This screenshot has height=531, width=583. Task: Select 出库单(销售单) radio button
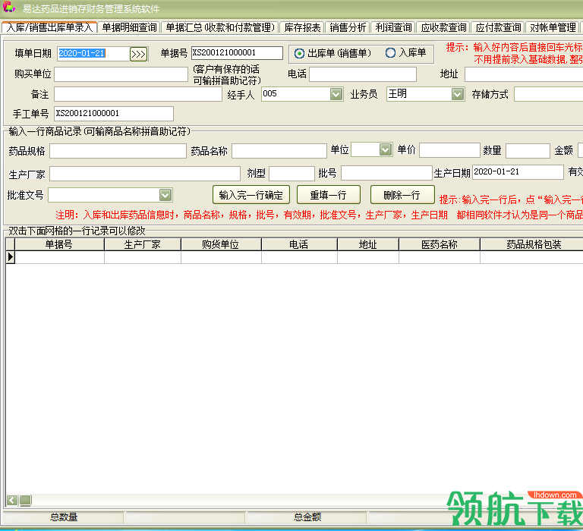pos(299,54)
